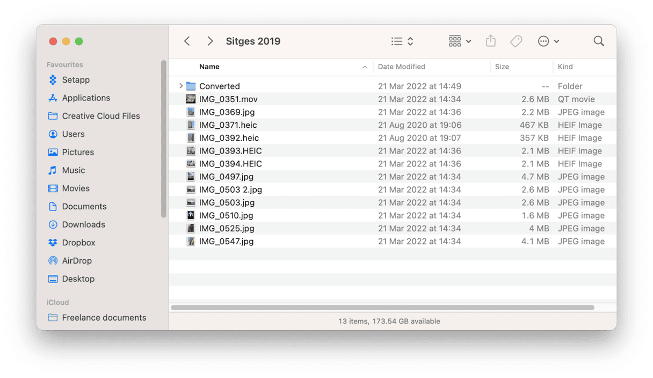The width and height of the screenshot is (653, 378).
Task: Open Setapp in the sidebar
Action: (x=69, y=80)
